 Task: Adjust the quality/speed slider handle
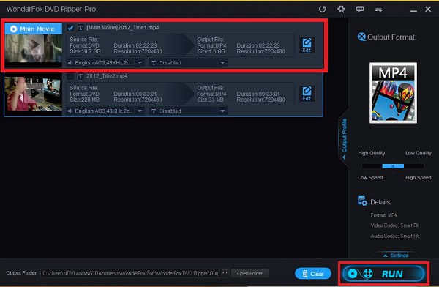[393, 166]
